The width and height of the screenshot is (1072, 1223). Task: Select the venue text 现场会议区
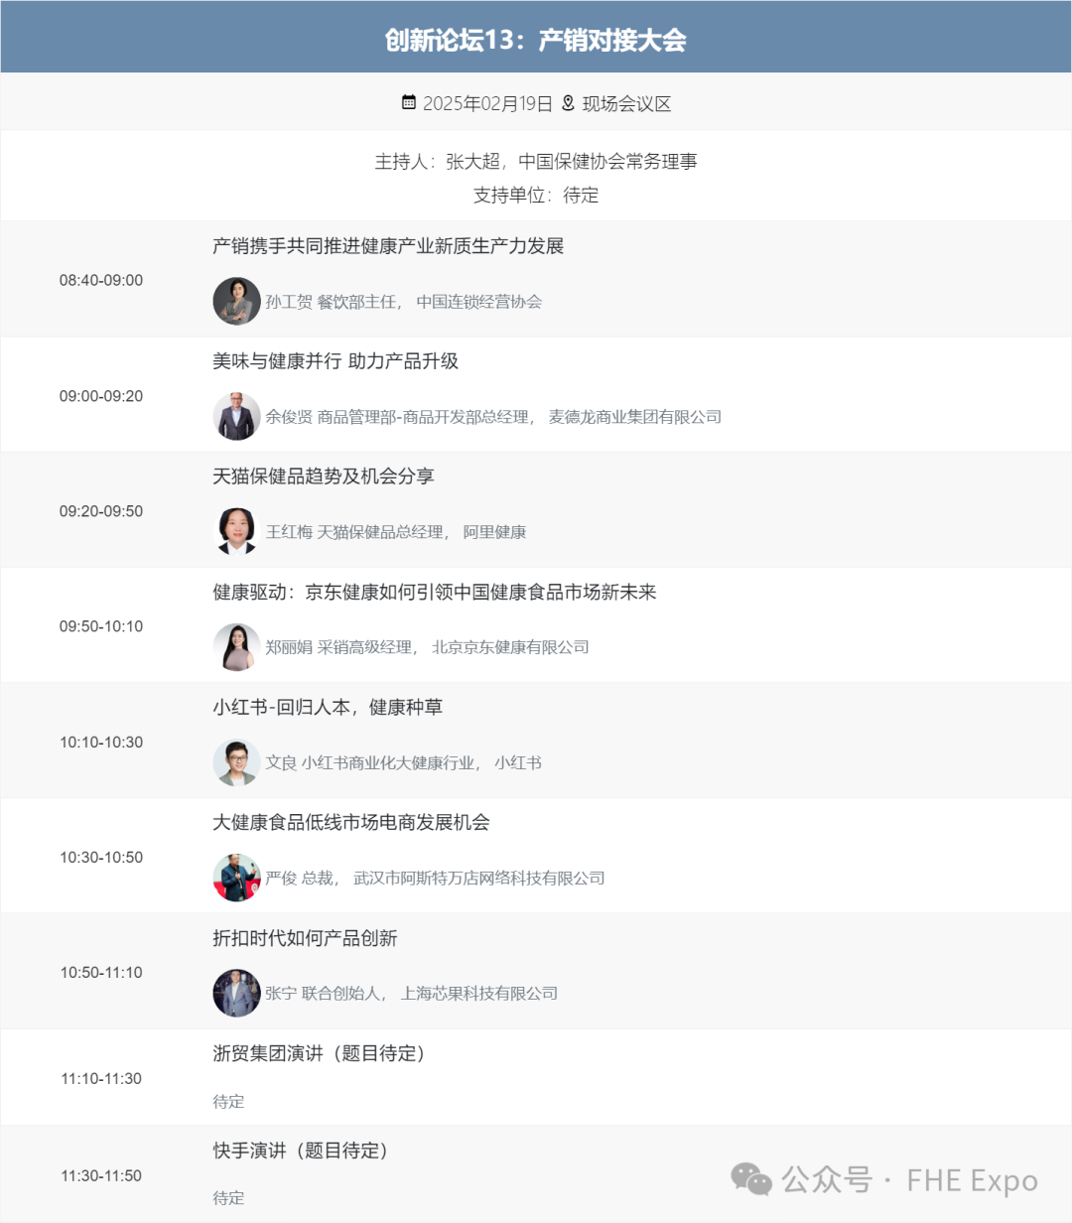click(x=626, y=103)
